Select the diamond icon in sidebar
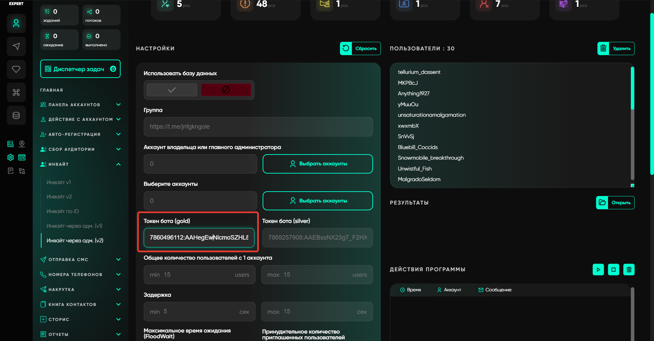Viewport: 654px width, 341px height. coord(16,69)
